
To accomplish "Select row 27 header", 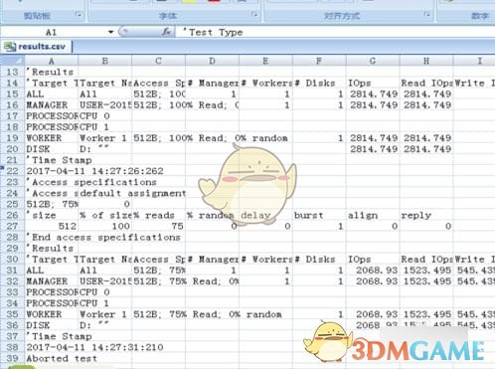I will [12, 226].
